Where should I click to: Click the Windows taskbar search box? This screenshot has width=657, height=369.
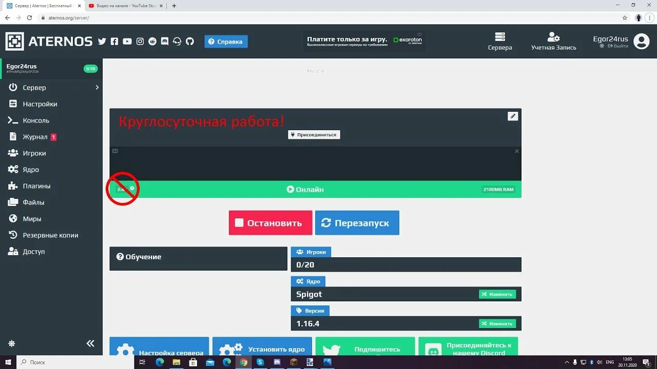(75, 362)
